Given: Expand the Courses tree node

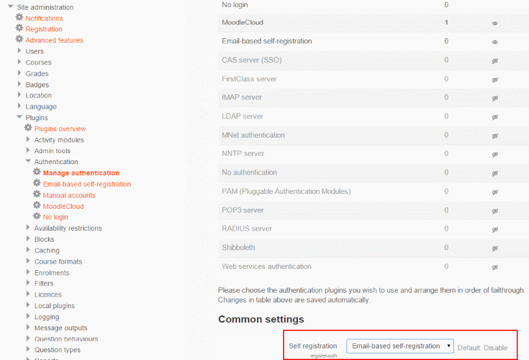Looking at the screenshot, I should coord(19,61).
